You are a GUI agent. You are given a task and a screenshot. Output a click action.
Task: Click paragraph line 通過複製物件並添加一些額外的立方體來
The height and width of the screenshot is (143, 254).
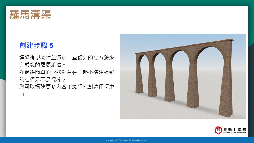point(67,57)
